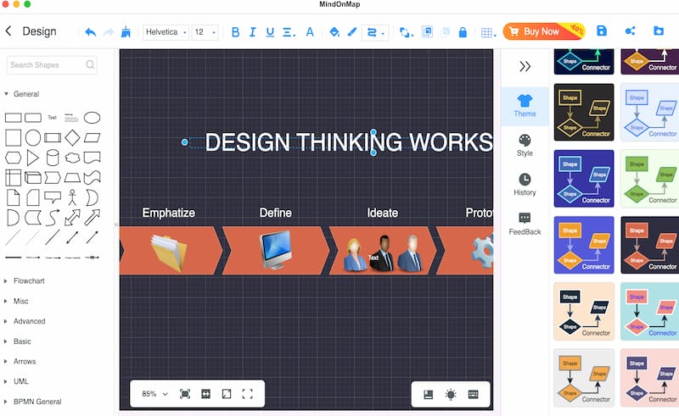
Task: Click the font color A icon
Action: [310, 32]
